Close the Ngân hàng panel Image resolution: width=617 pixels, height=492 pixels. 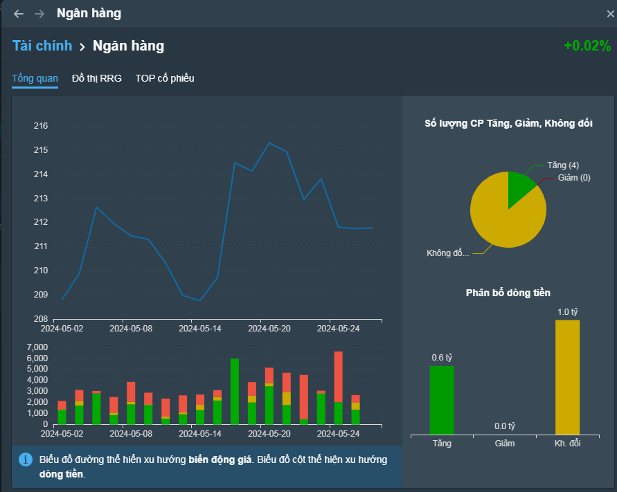(x=610, y=14)
